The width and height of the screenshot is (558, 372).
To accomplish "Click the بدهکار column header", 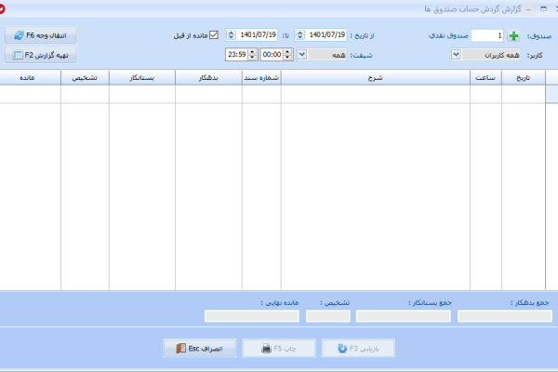I will point(208,77).
